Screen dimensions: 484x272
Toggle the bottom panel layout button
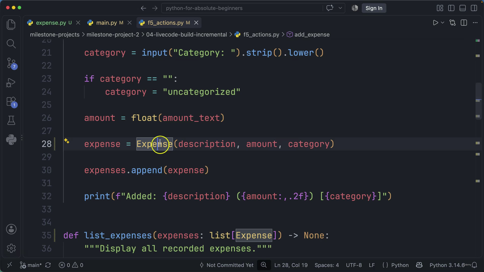[x=463, y=8]
